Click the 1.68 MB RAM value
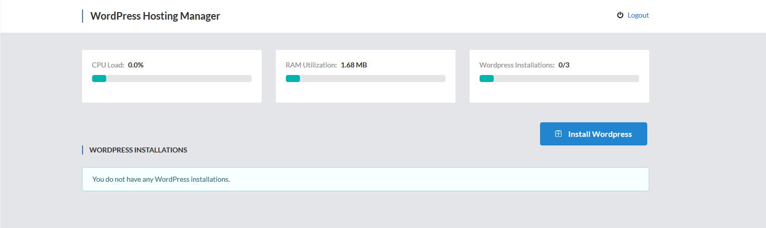Viewport: 766px width, 228px height. pos(354,65)
